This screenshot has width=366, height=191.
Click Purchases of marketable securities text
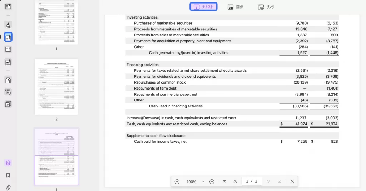click(x=163, y=23)
